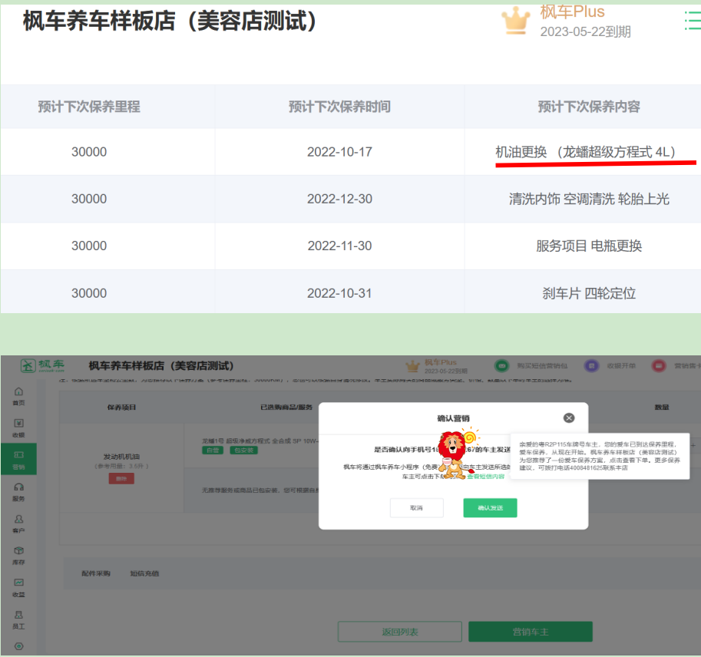Click the 已选购商品/服务 column header
The height and width of the screenshot is (657, 701).
[286, 407]
